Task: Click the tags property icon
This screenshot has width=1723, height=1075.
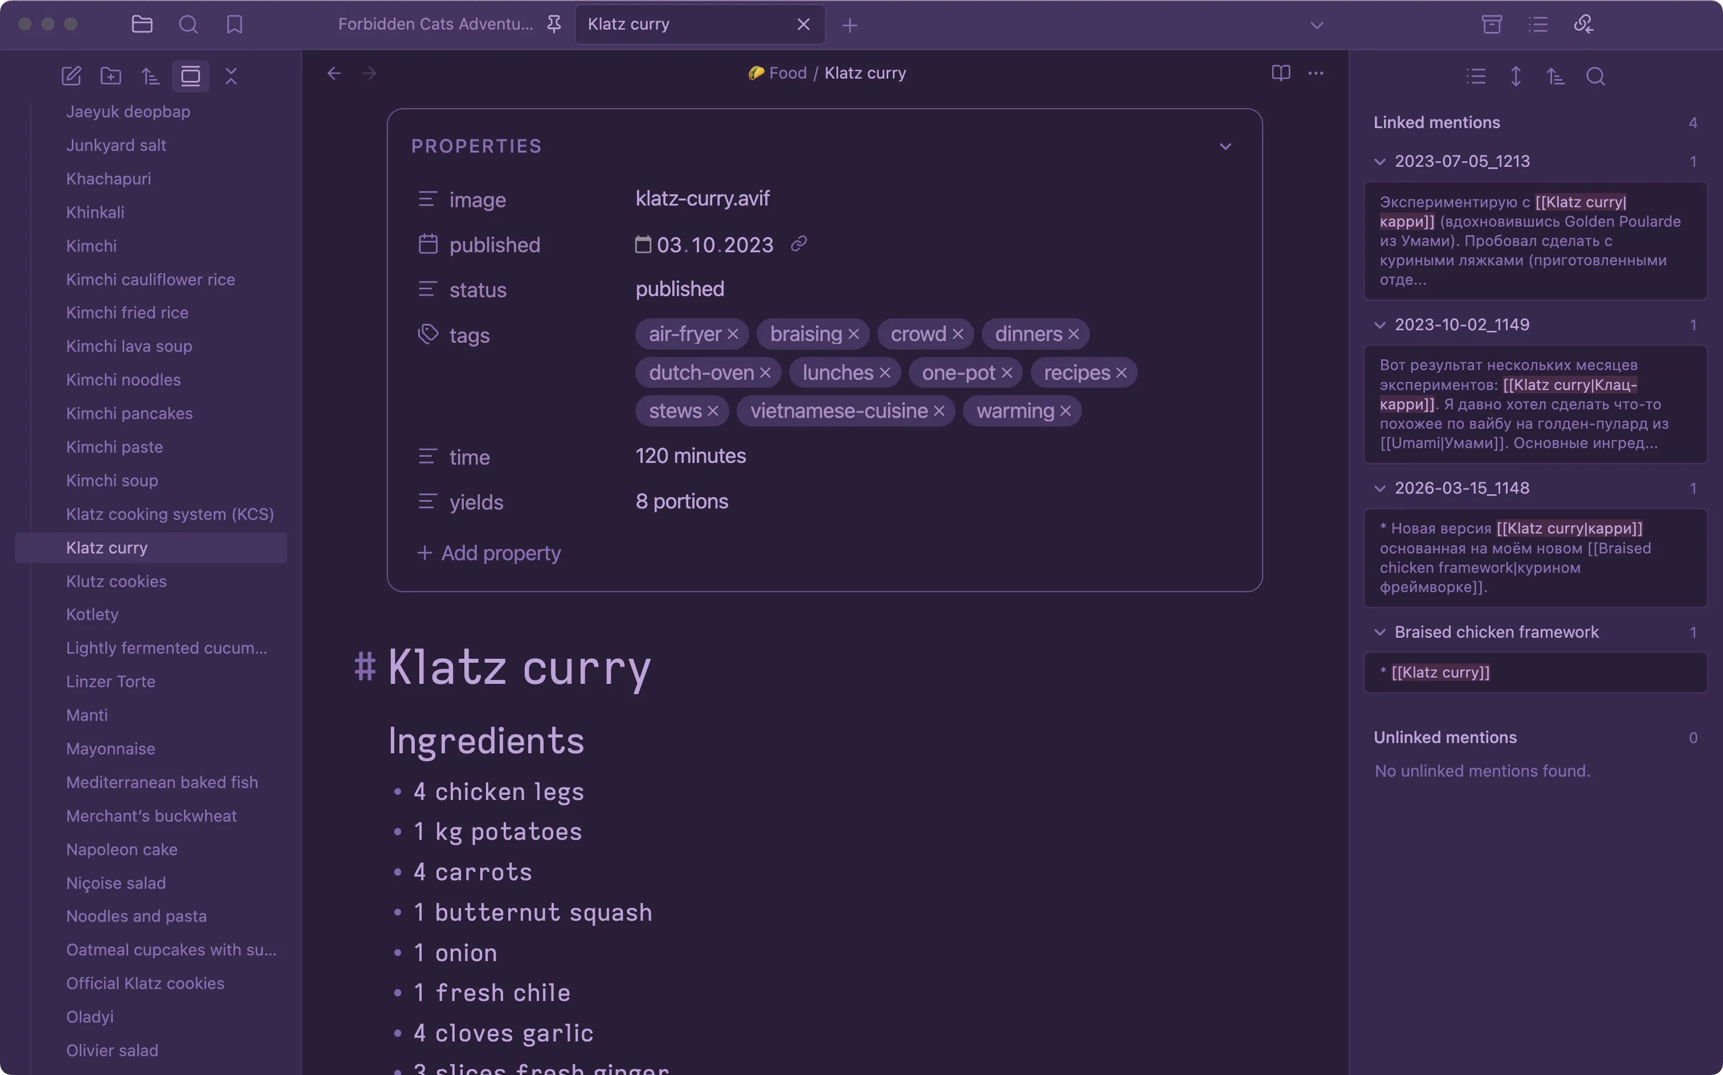Action: point(427,334)
